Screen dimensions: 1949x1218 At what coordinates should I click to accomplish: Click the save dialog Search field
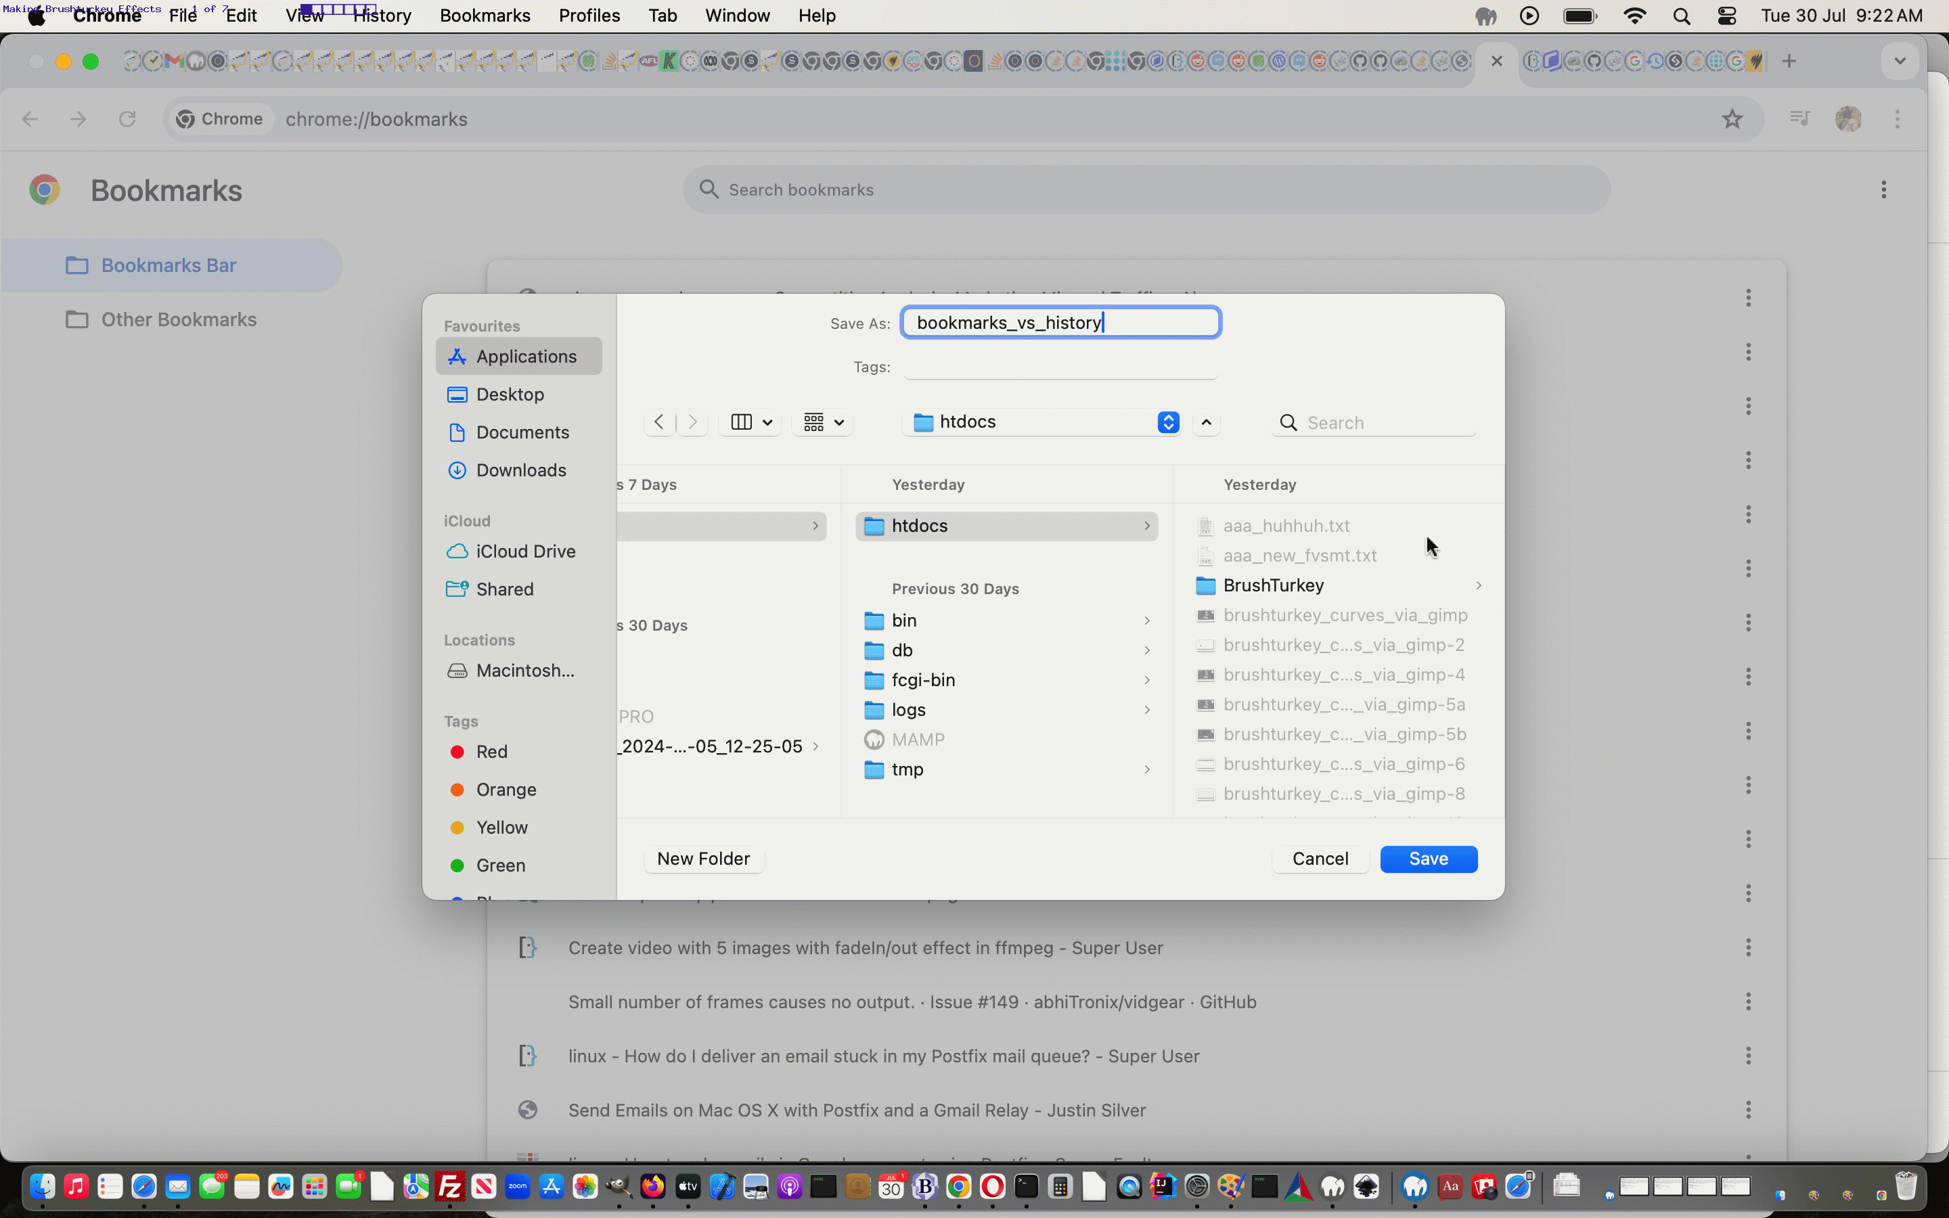click(1374, 423)
